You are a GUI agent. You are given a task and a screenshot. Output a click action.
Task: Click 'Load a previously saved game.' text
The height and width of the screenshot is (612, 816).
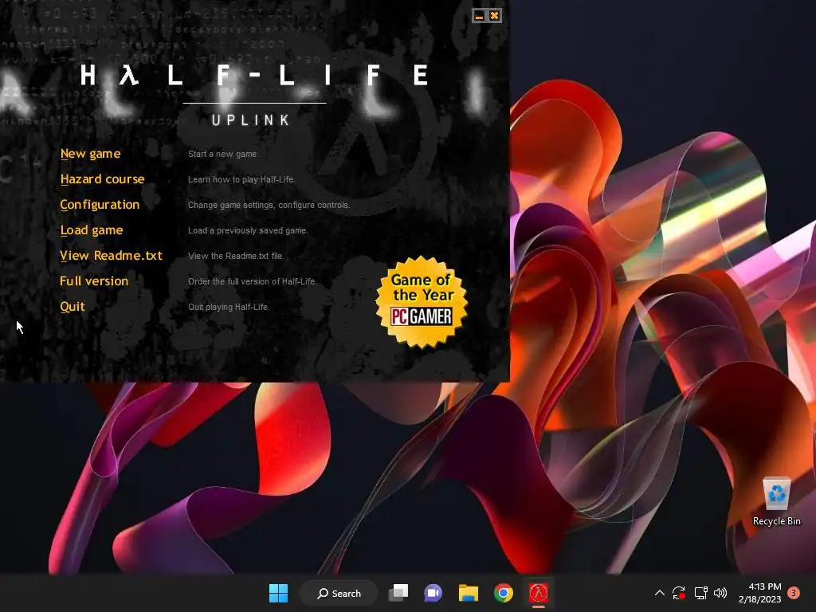[248, 230]
